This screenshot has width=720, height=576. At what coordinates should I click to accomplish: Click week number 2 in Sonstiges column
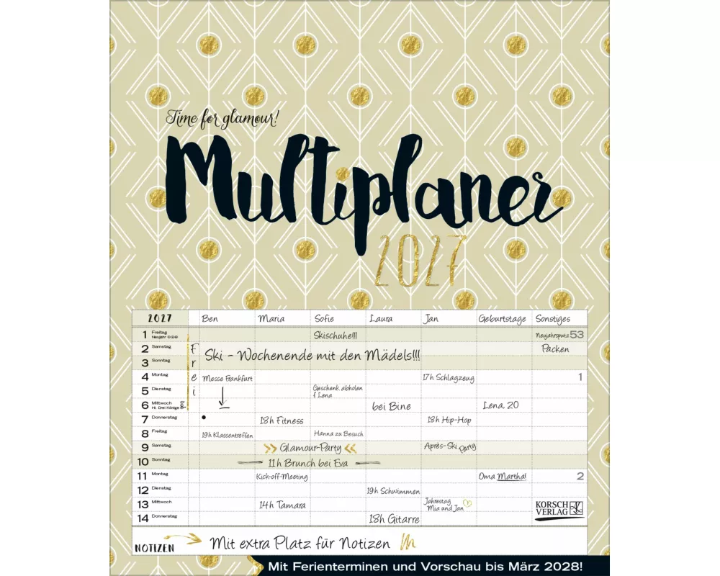580,477
